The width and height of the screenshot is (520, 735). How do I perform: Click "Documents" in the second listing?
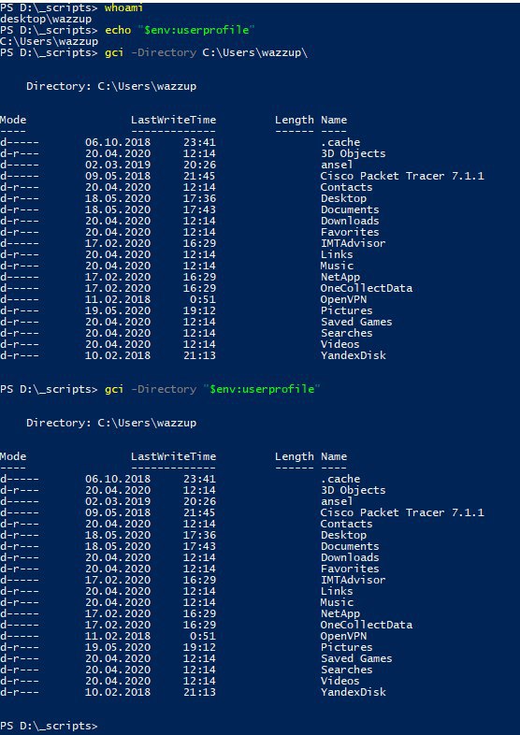pyautogui.click(x=350, y=546)
